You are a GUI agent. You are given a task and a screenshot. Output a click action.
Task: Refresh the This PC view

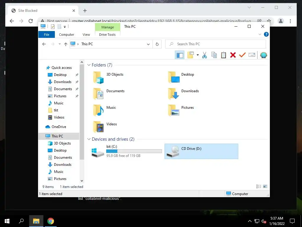pyautogui.click(x=157, y=44)
